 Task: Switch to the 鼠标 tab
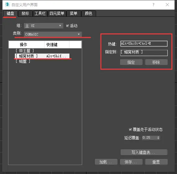(25, 14)
